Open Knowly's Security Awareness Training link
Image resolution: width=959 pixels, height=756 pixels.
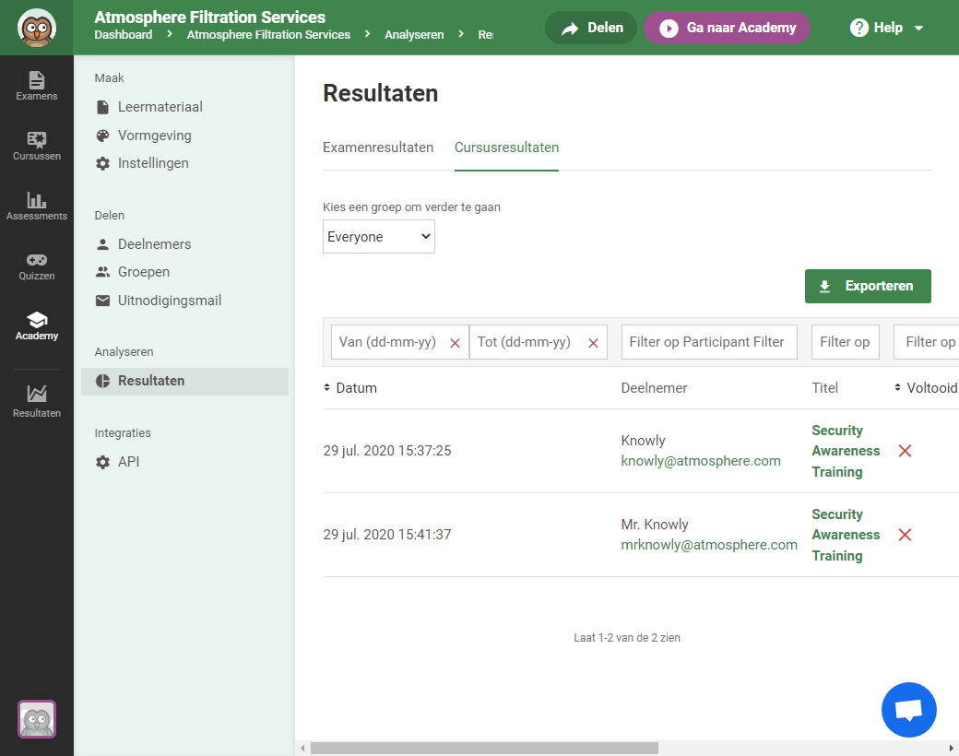pos(846,451)
